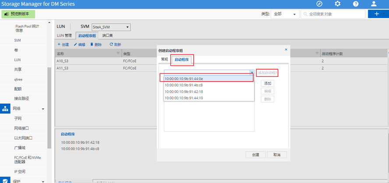Click the megaphone preview new version banner
This screenshot has height=183, width=389.
click(23, 14)
